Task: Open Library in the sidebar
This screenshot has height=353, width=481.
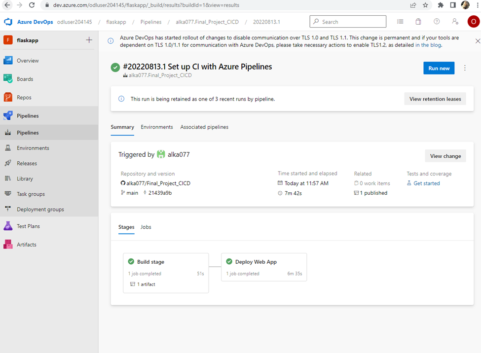Action: [49, 178]
